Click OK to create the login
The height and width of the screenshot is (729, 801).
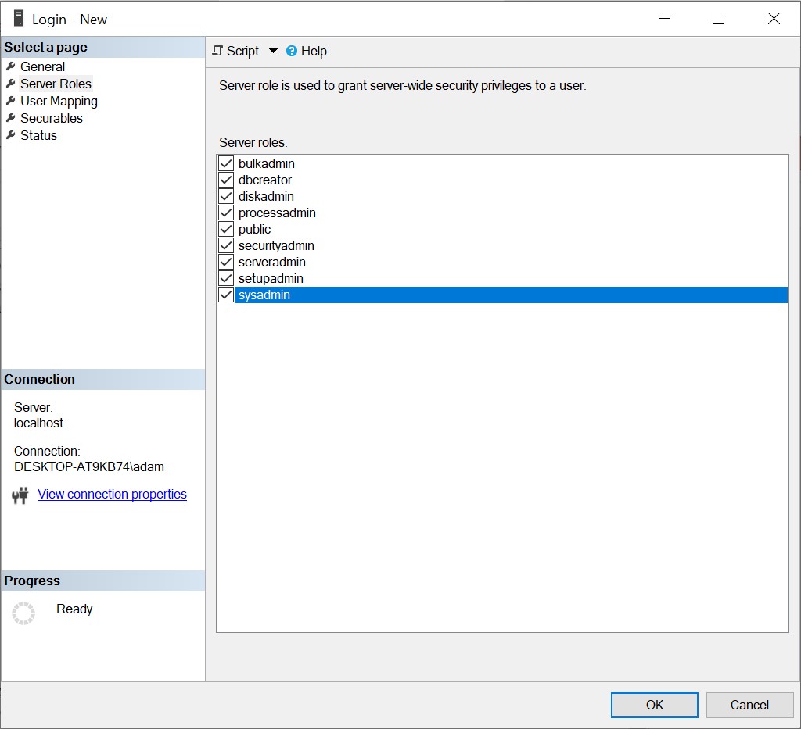pos(654,705)
